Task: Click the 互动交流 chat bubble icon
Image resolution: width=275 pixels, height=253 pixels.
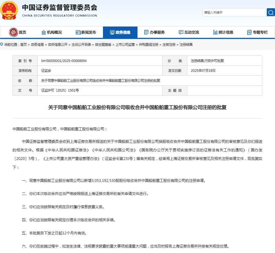Action: [181, 32]
